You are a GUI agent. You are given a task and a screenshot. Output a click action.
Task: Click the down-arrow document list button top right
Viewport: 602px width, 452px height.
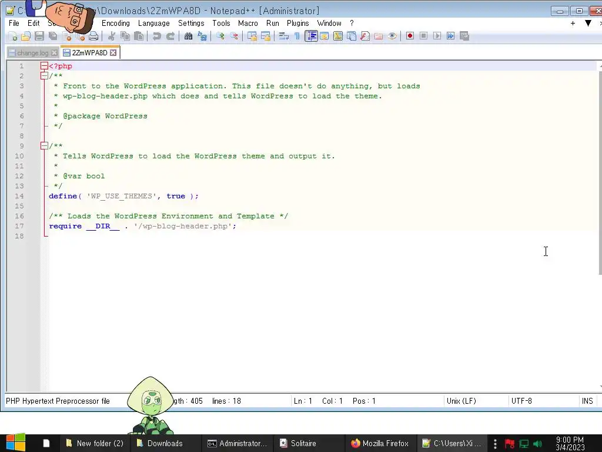pyautogui.click(x=588, y=24)
